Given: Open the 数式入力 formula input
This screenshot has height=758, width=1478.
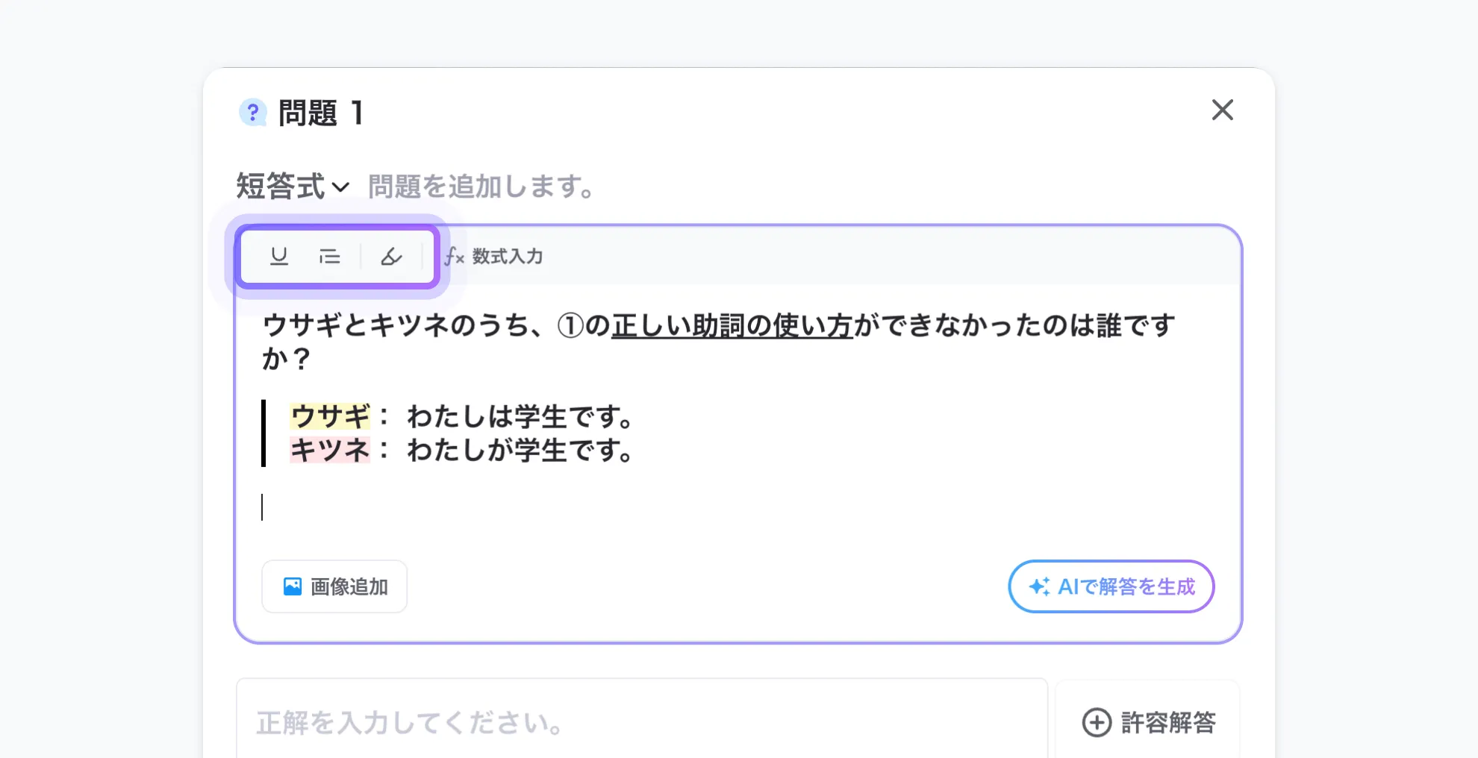Looking at the screenshot, I should pos(494,257).
